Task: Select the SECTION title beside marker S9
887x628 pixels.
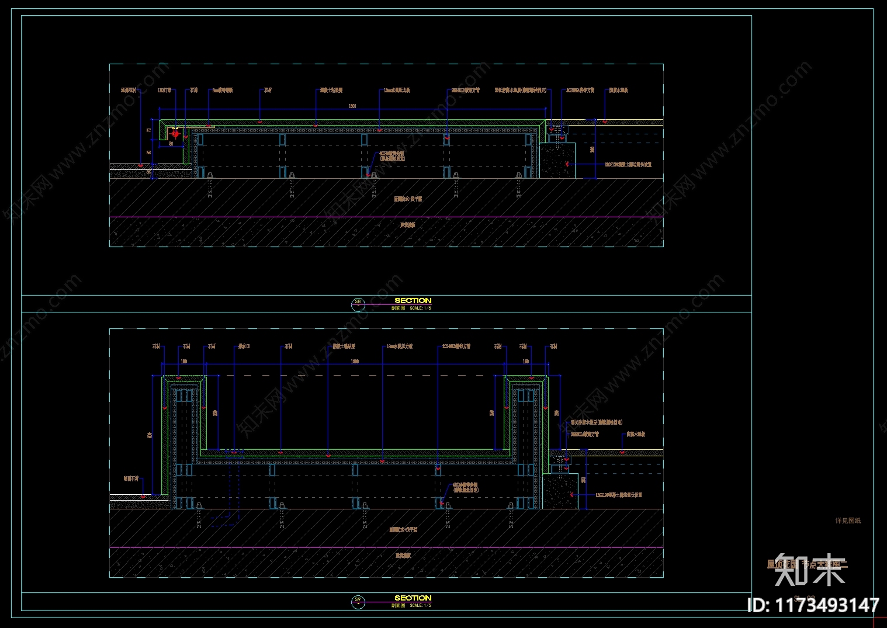Action: click(x=413, y=598)
